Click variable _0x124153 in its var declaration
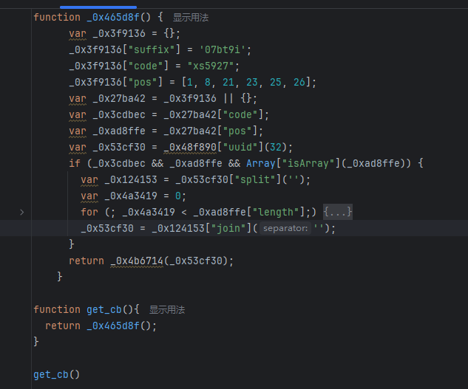 (131, 179)
